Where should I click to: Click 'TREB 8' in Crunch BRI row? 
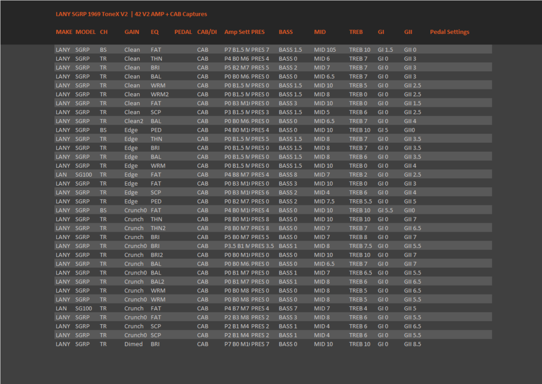click(x=358, y=237)
